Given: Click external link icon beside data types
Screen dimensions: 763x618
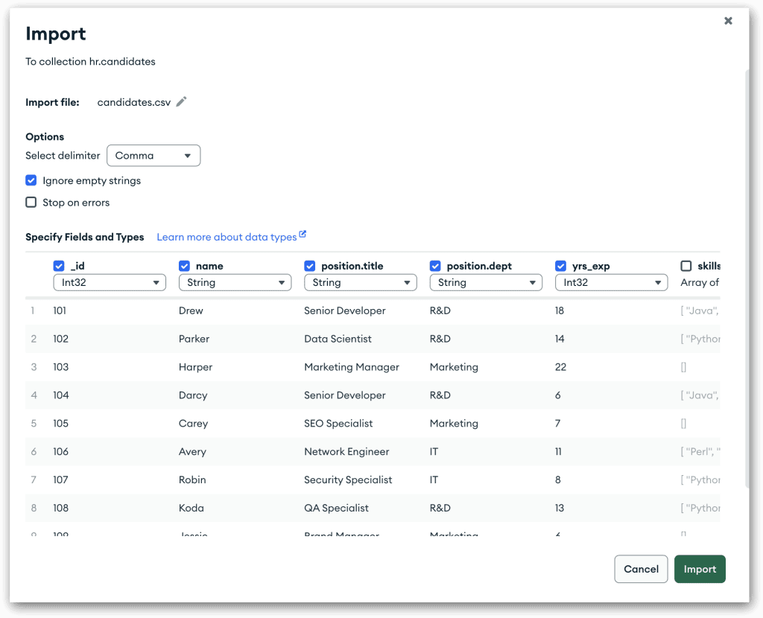Looking at the screenshot, I should click(303, 235).
